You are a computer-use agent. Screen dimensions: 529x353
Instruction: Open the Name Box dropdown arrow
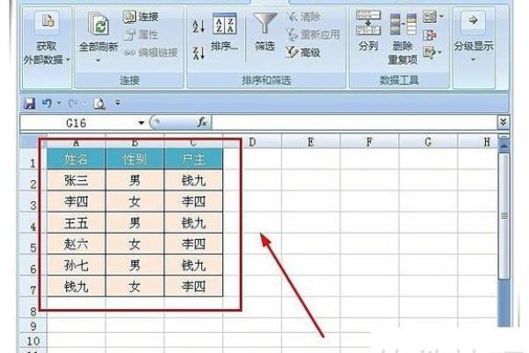[x=141, y=123]
